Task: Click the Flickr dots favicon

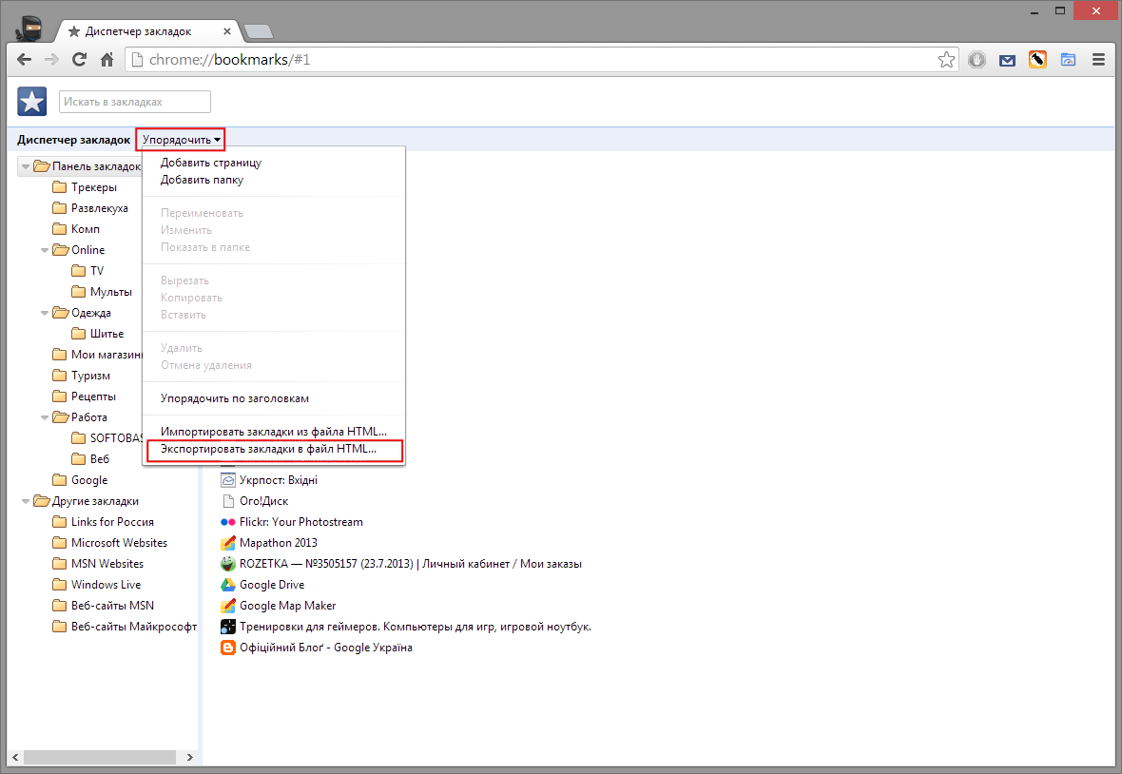Action: 227,522
